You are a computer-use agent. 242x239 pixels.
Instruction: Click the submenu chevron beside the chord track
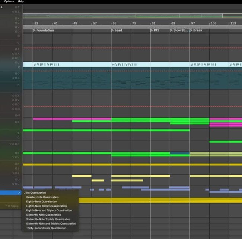(x=19, y=67)
